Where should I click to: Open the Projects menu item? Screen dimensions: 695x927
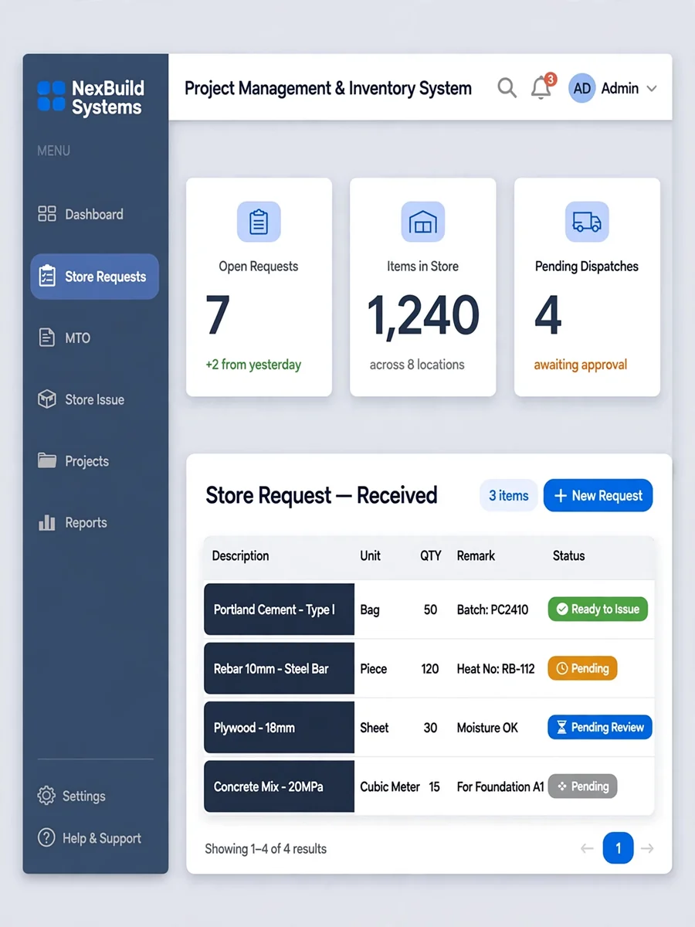[94, 460]
